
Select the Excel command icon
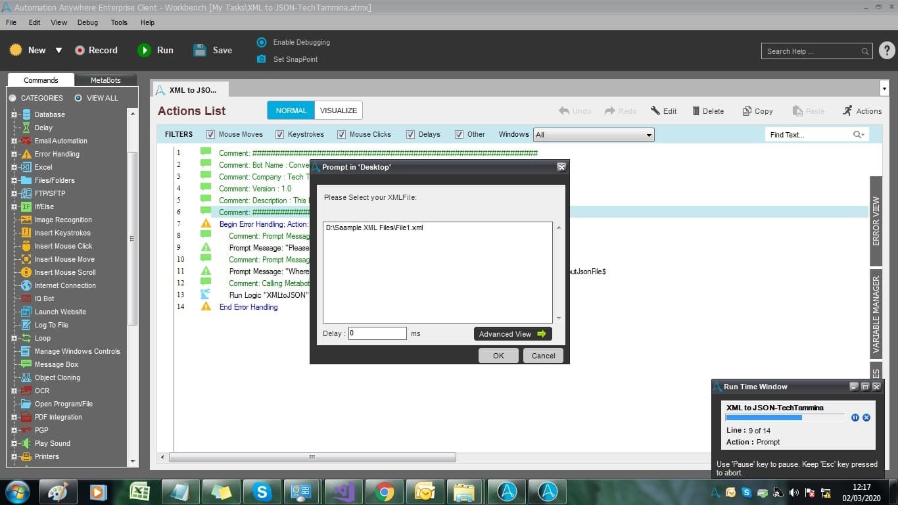coord(26,167)
